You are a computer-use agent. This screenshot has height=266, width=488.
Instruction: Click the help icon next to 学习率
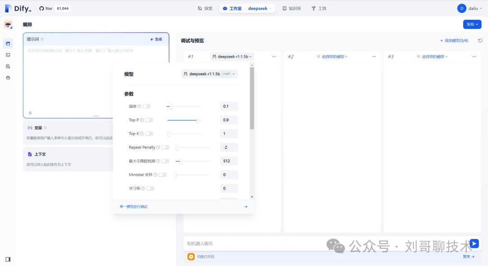pos(143,188)
